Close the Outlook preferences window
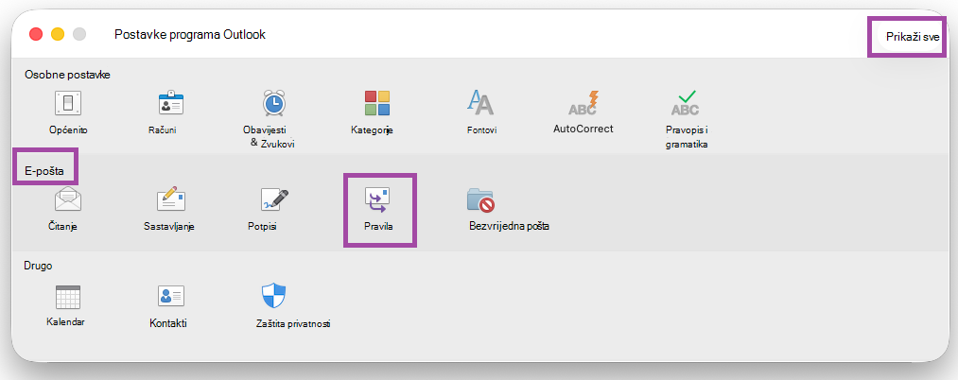958x380 pixels. [35, 35]
